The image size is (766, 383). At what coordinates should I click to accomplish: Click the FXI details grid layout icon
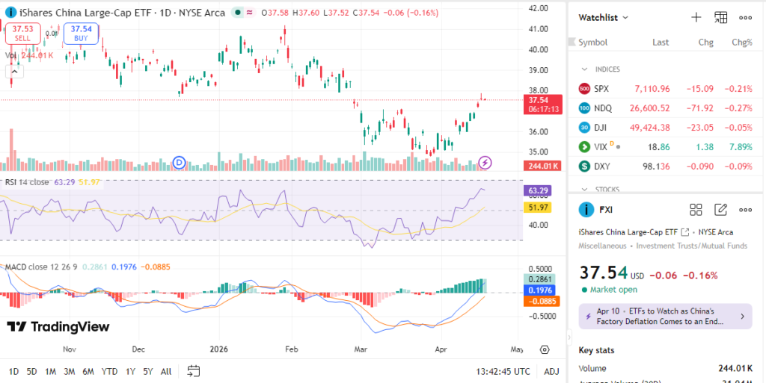point(696,210)
